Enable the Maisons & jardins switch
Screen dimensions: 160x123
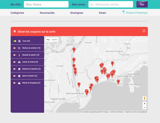pos(15,69)
